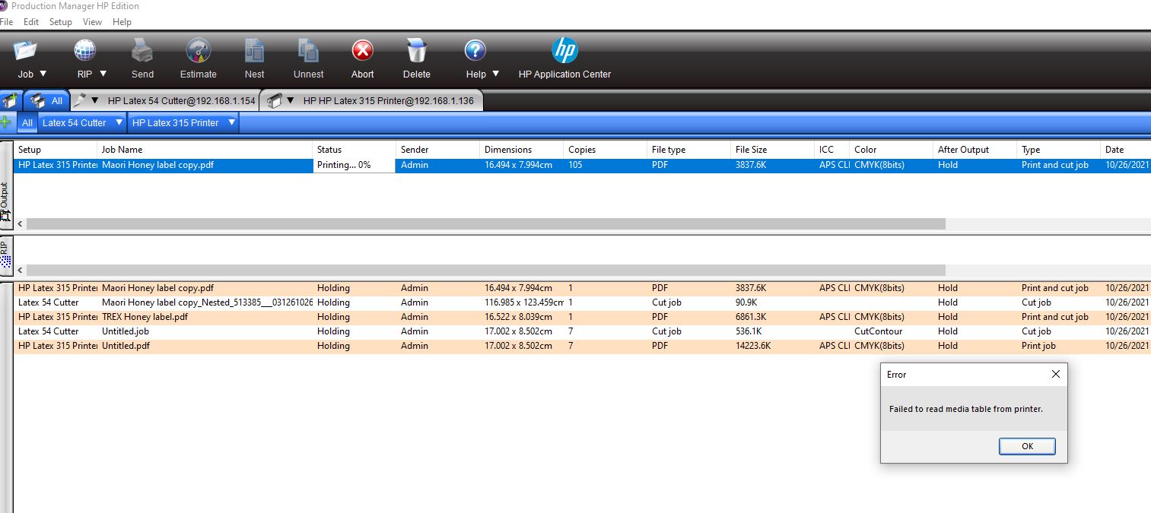1151x513 pixels.
Task: Launch HP Application Center
Action: pyautogui.click(x=564, y=51)
